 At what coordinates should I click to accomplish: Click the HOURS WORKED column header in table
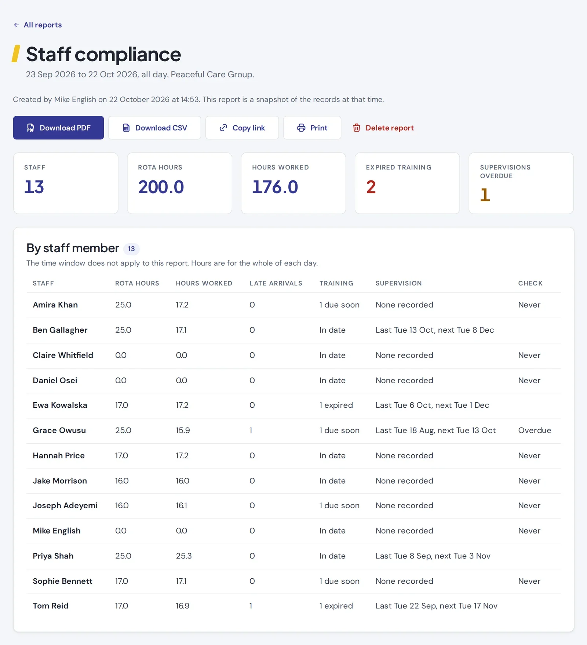204,283
